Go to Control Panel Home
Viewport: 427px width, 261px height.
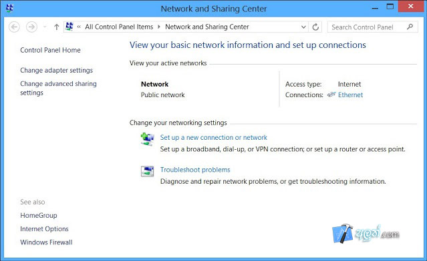point(50,50)
